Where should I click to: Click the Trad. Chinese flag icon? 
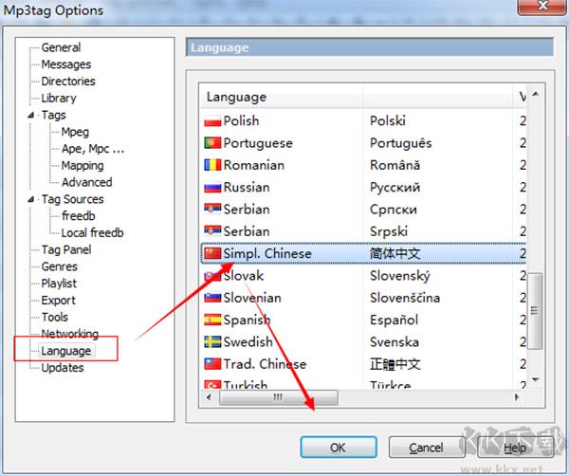212,364
